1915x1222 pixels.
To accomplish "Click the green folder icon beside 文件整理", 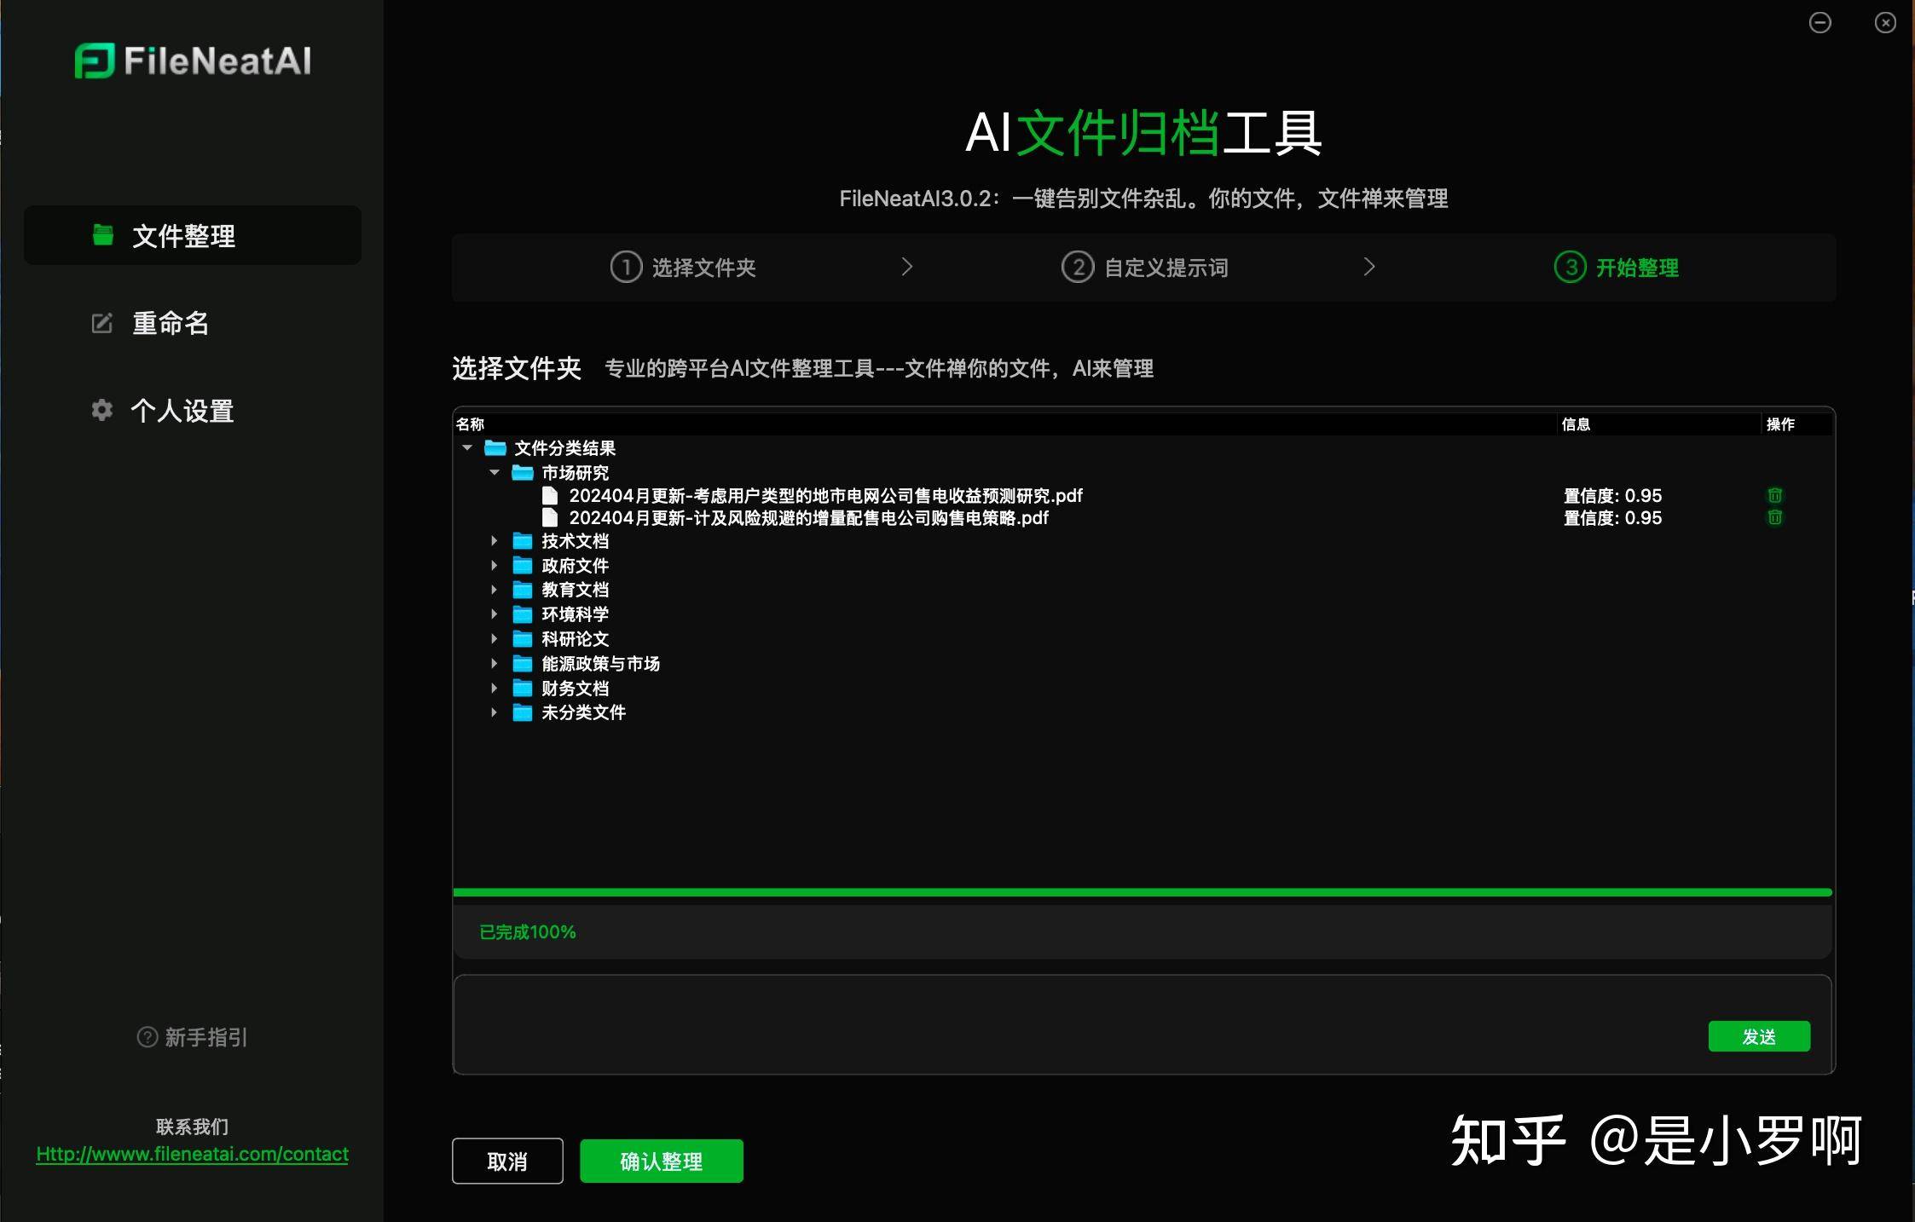I will tap(103, 234).
